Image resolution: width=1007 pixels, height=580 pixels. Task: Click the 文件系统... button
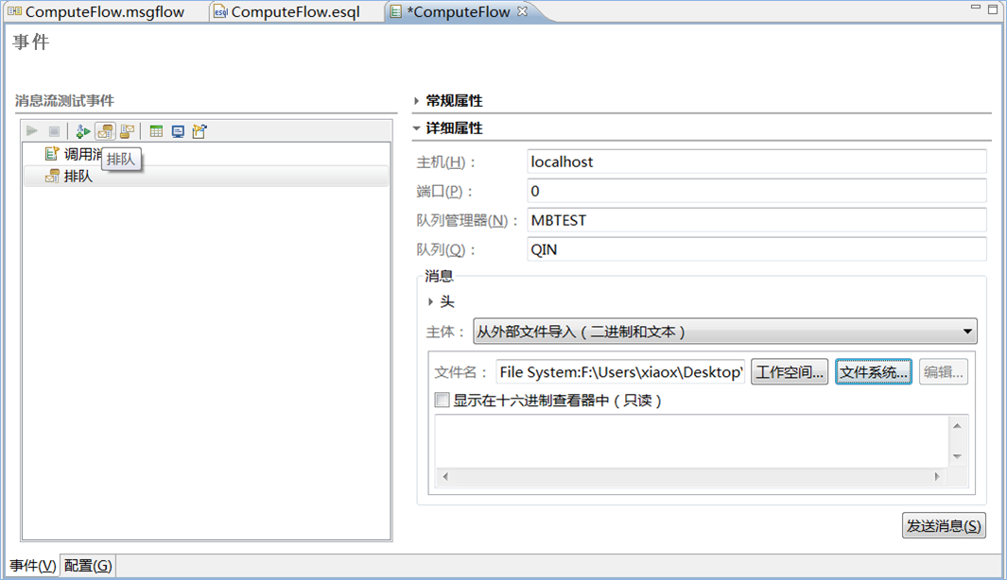pyautogui.click(x=874, y=372)
